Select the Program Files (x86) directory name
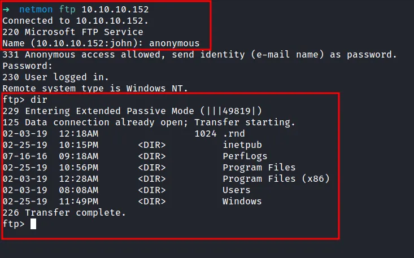This screenshot has height=258, width=414. pos(276,179)
